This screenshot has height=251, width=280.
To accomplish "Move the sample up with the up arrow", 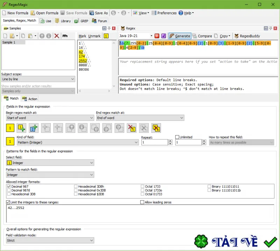I will (42, 36).
